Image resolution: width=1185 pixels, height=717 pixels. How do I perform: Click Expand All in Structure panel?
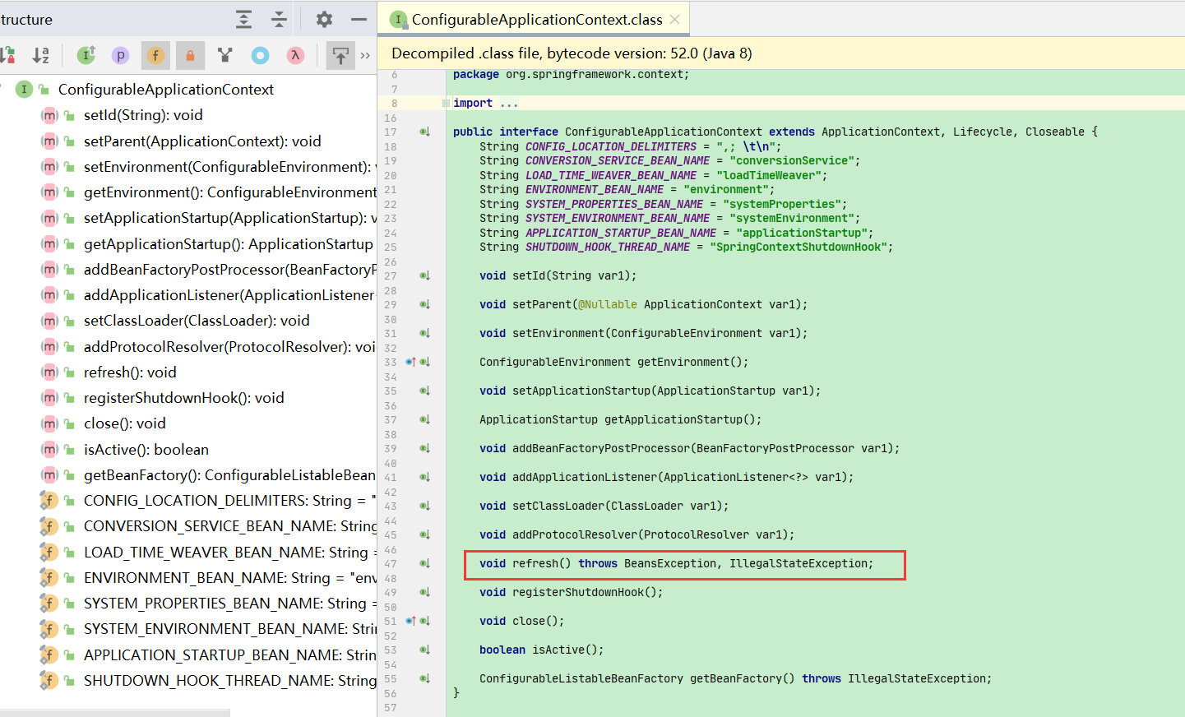243,19
